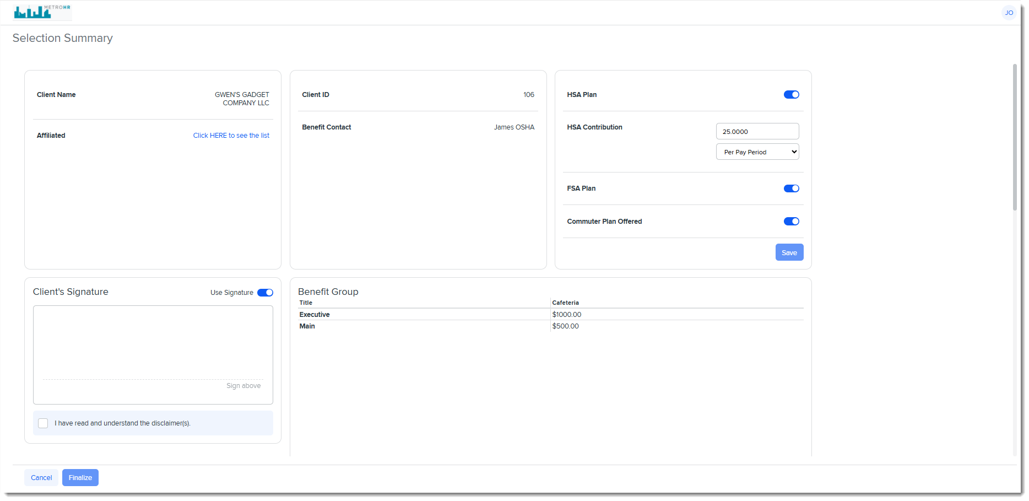Click the HSA Contribution amount field

point(757,132)
